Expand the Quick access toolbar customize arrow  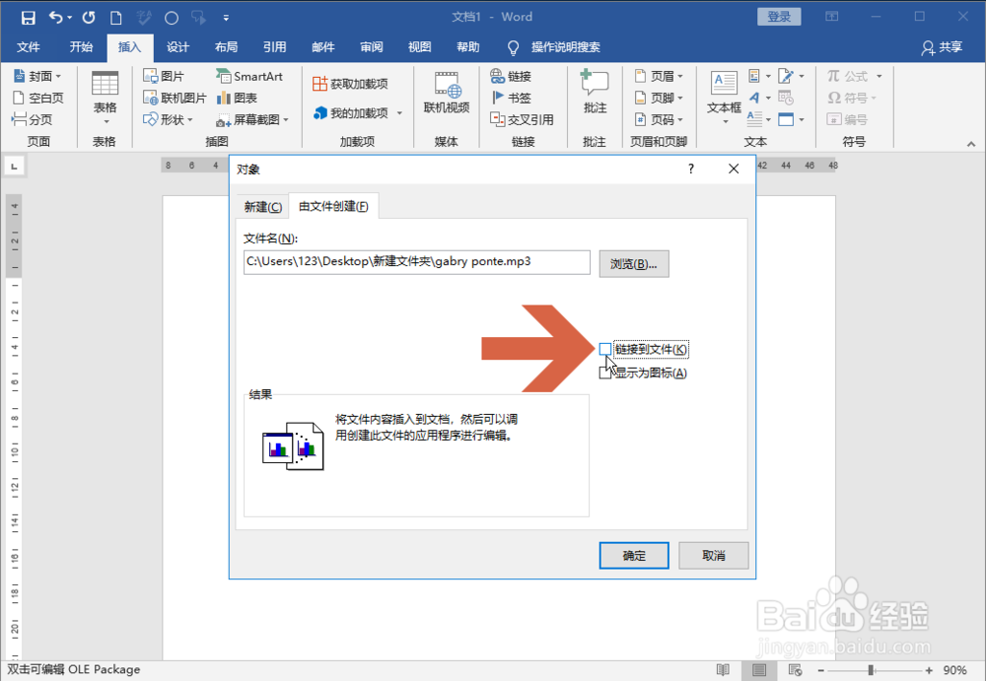226,19
